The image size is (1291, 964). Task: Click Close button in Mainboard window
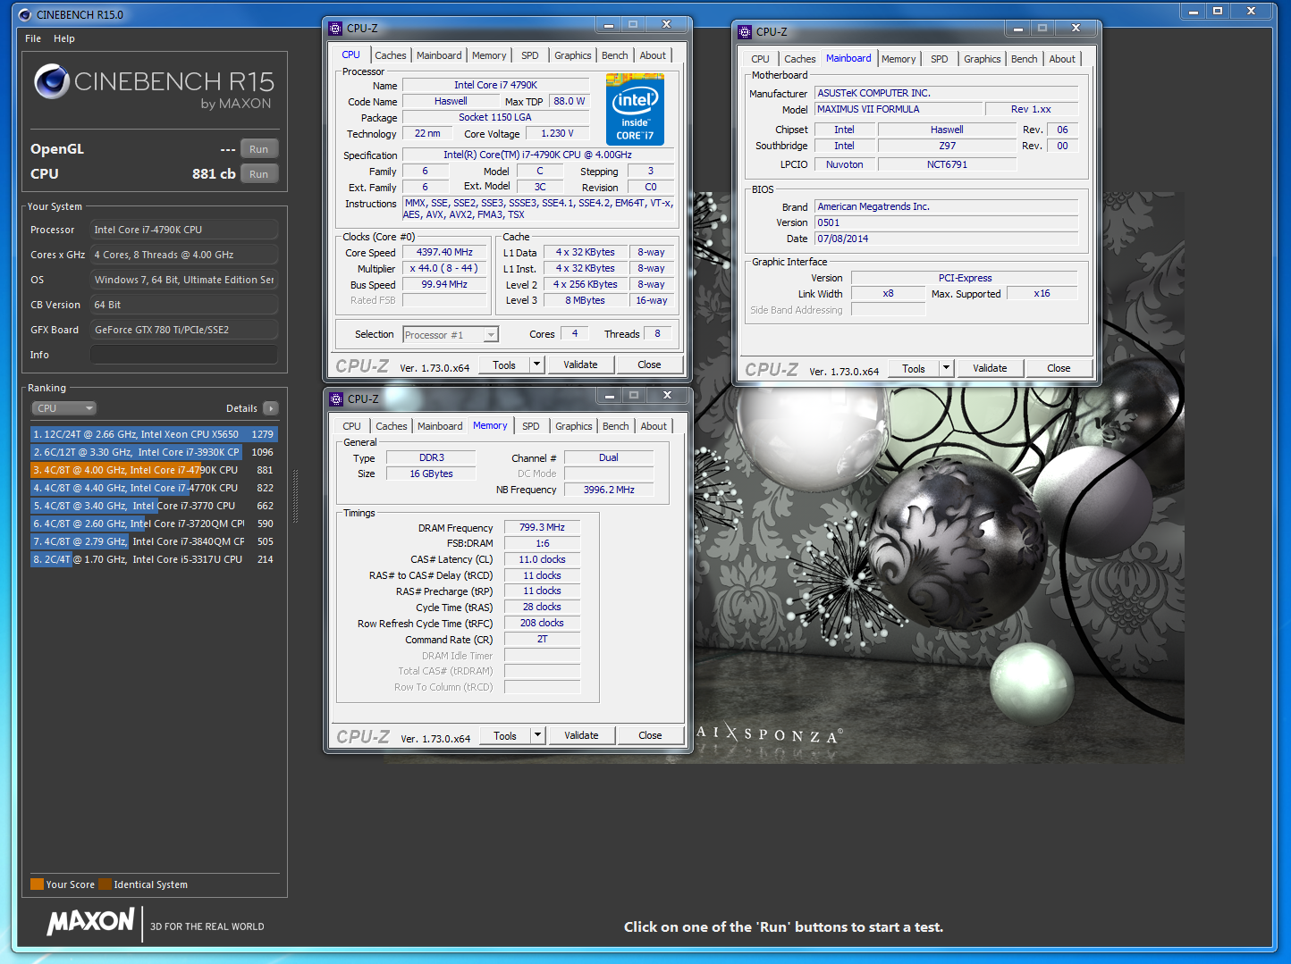1059,368
